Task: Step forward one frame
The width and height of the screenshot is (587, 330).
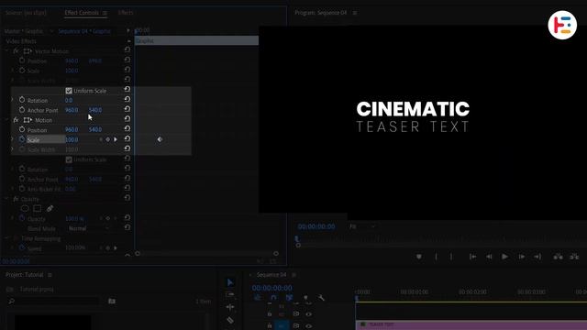Action: coord(521,257)
